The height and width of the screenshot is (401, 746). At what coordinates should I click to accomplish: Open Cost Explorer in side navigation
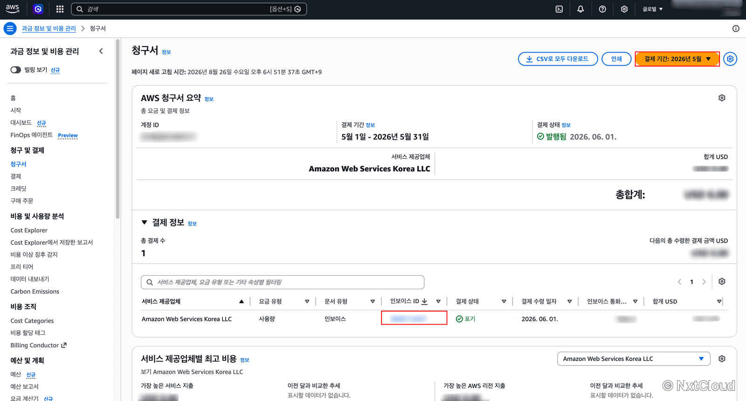pyautogui.click(x=29, y=230)
